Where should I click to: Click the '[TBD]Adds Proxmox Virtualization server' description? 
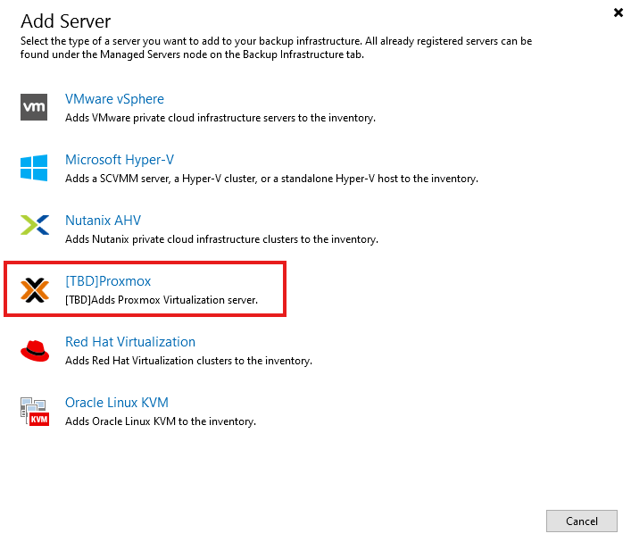[161, 300]
